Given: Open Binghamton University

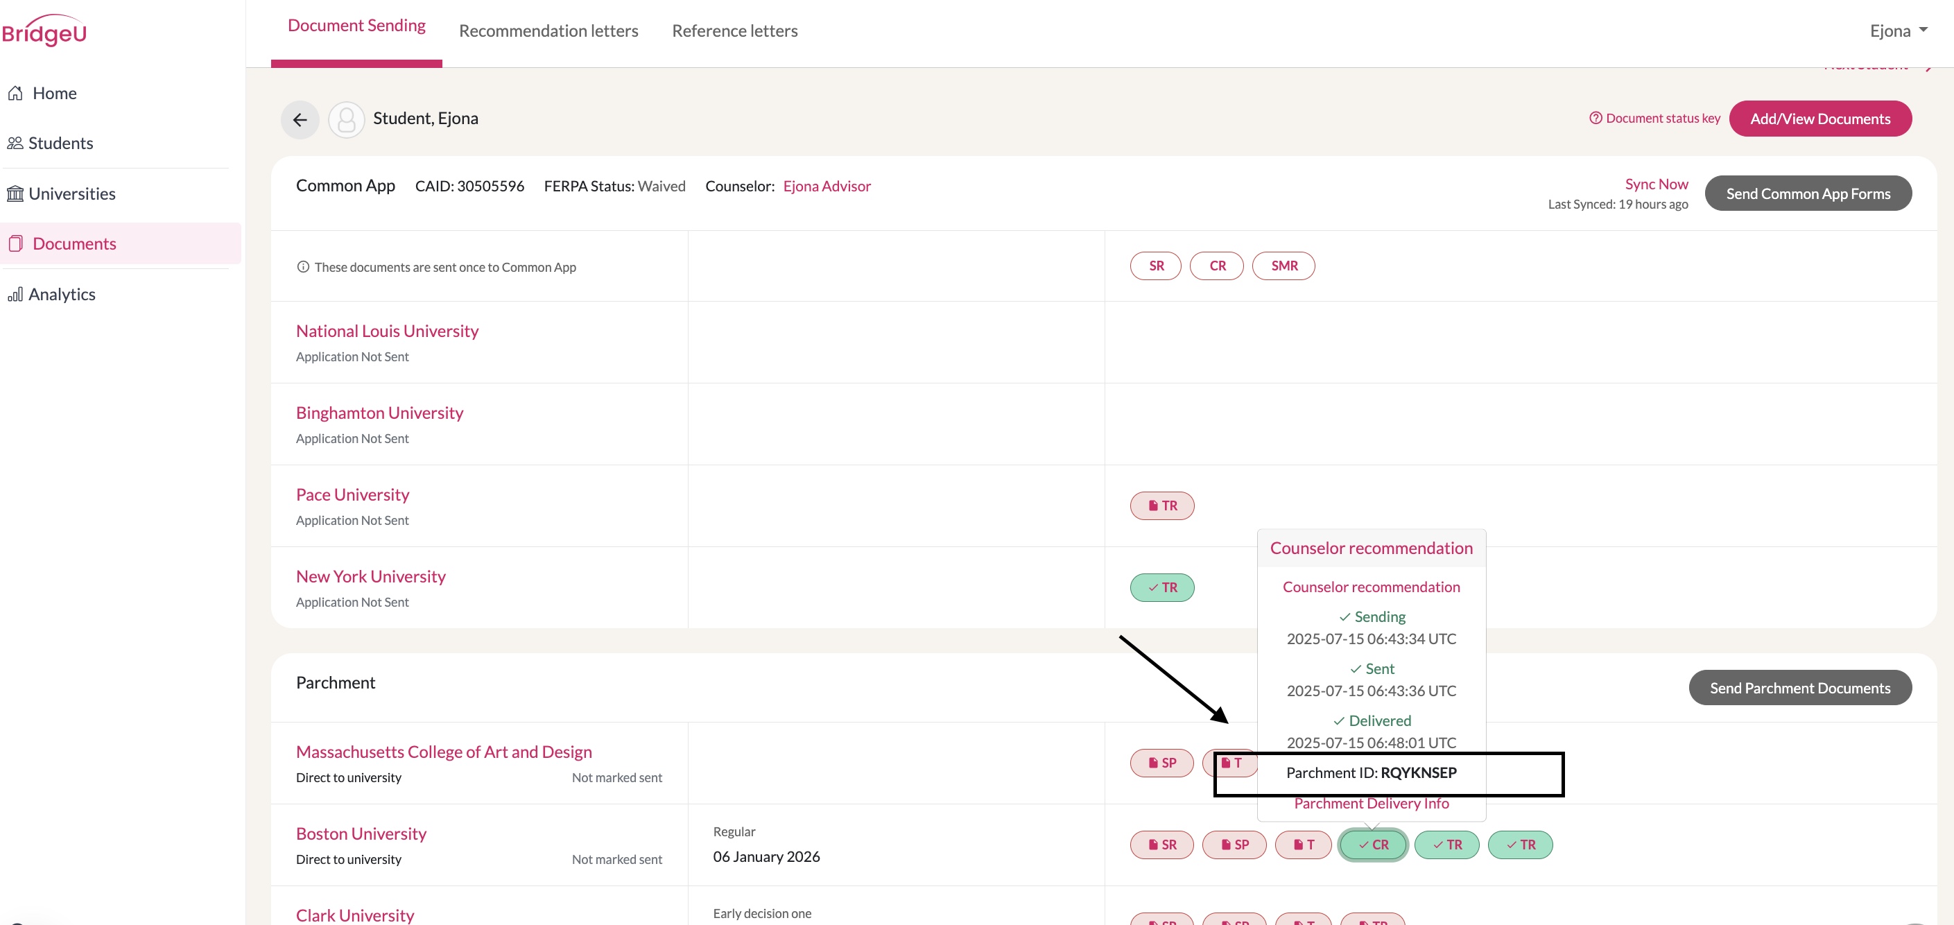Looking at the screenshot, I should pos(379,413).
